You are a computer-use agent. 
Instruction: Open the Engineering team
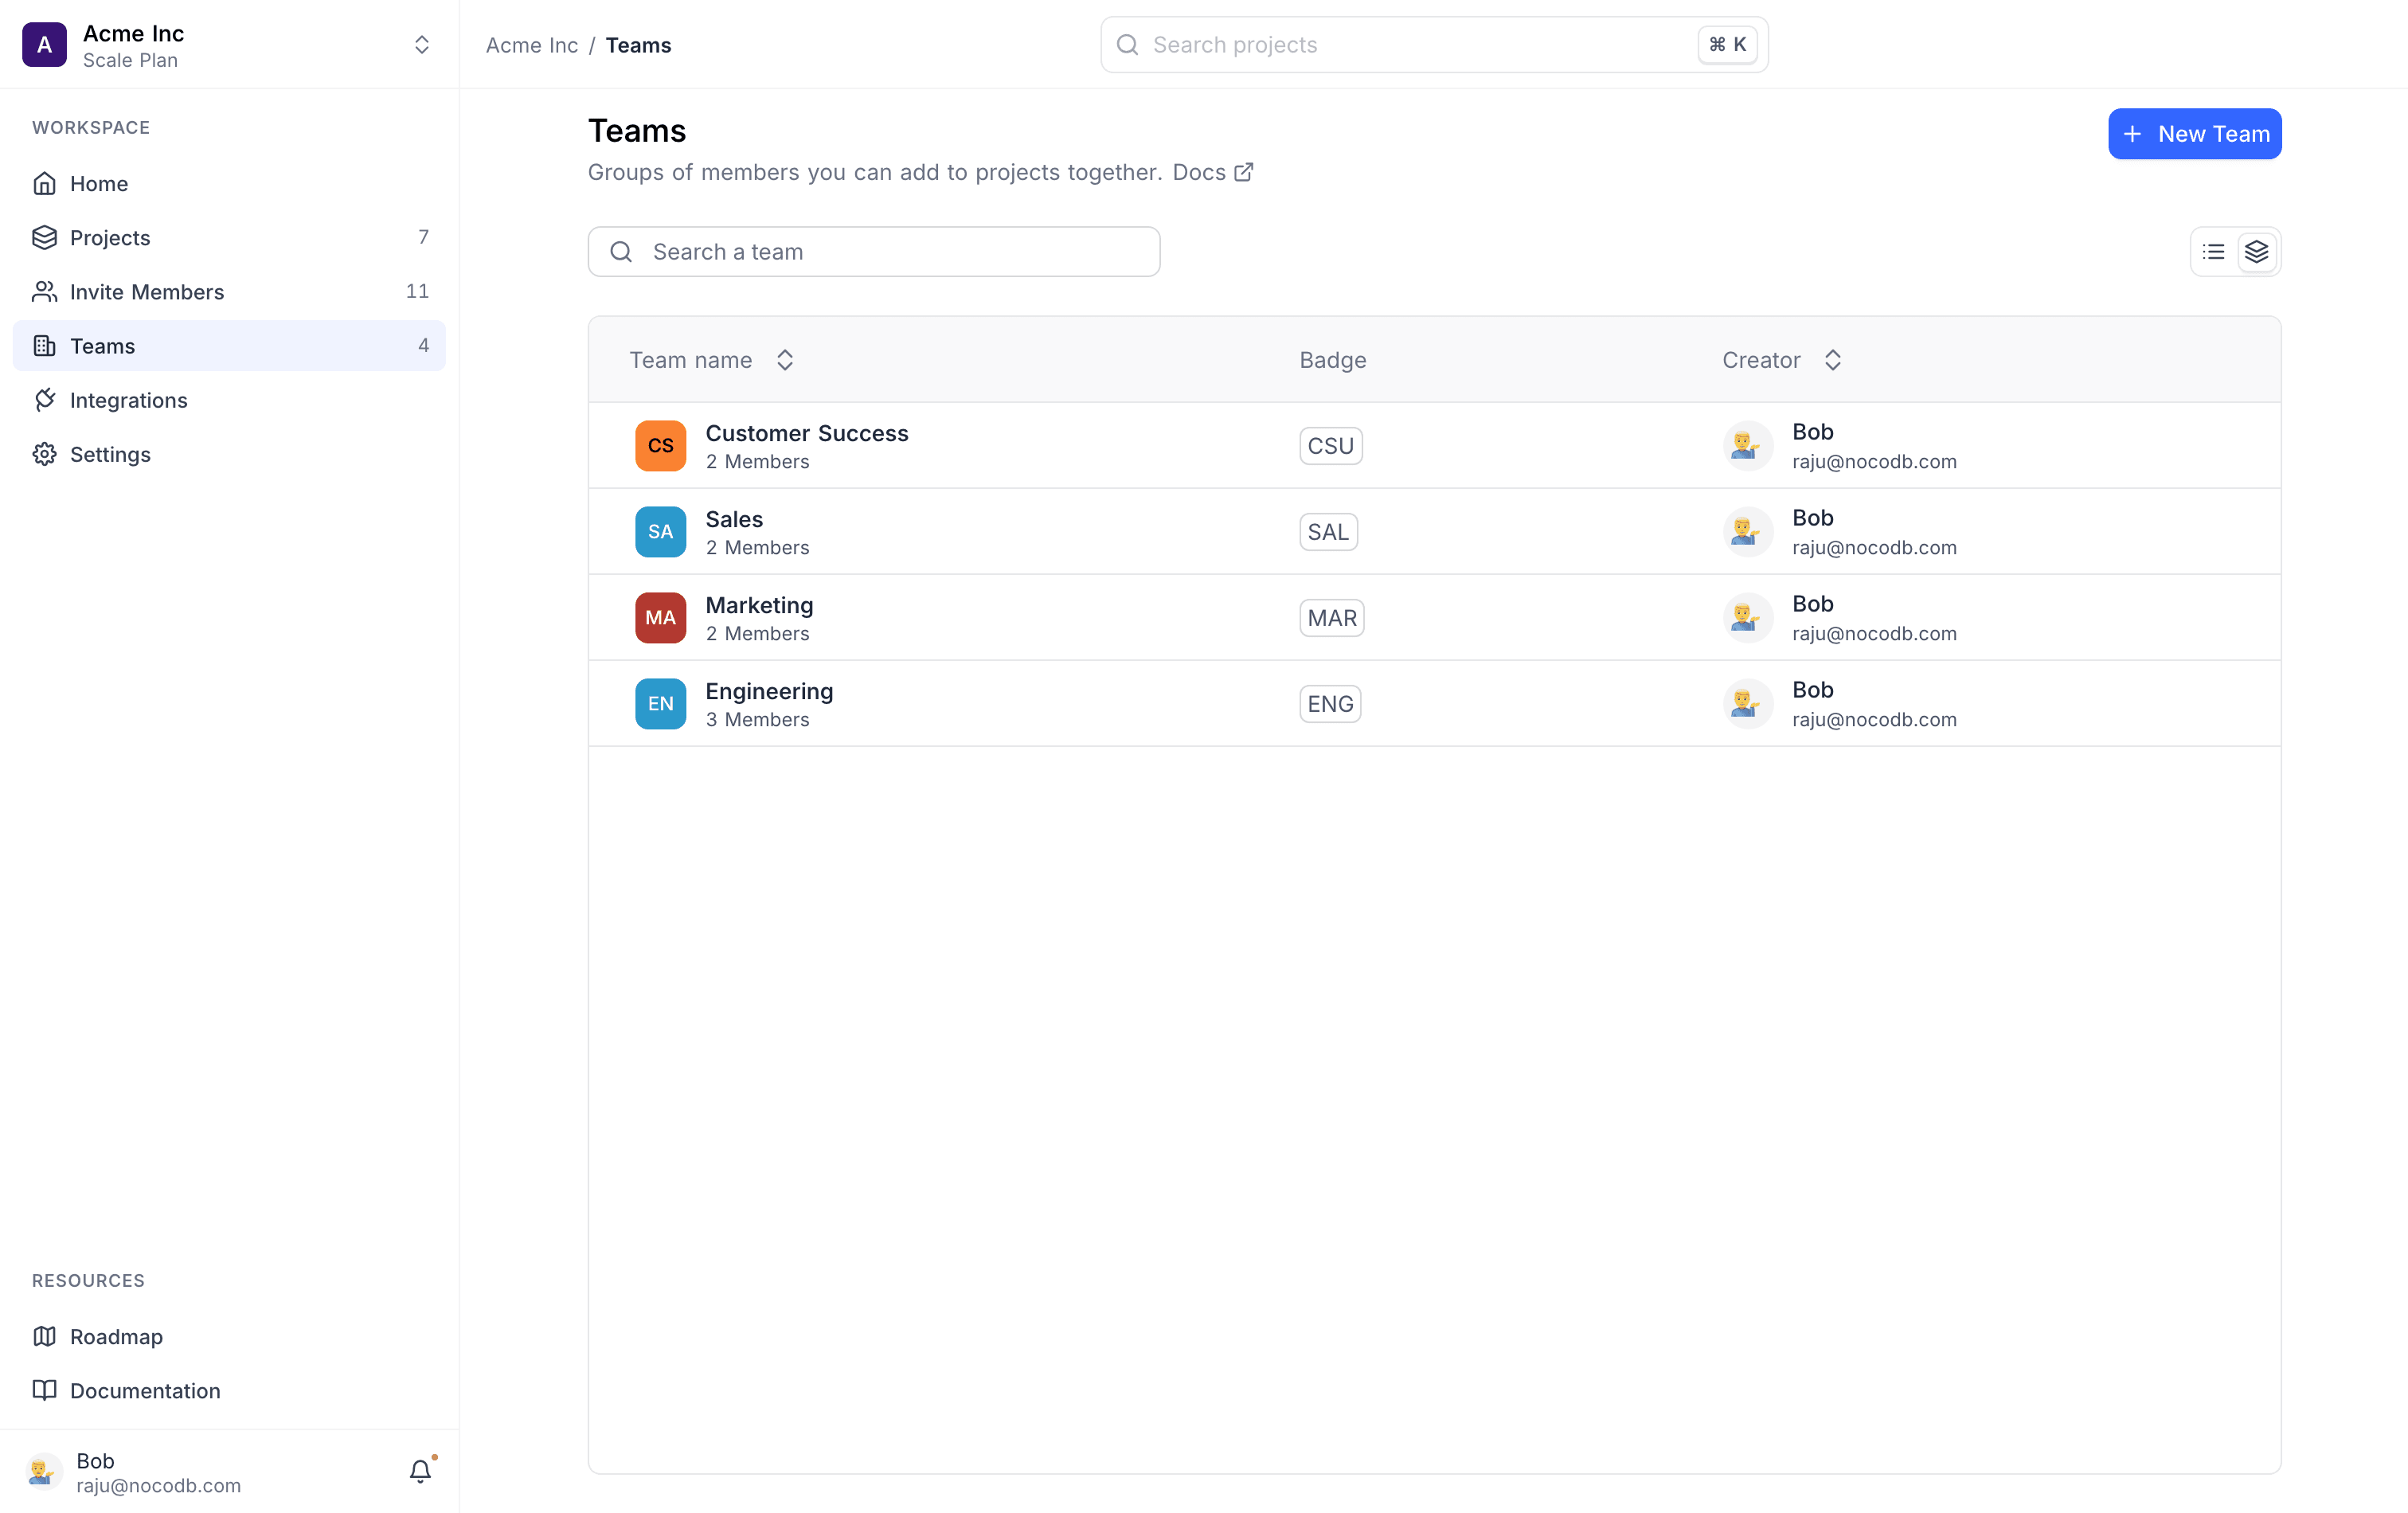(x=1434, y=704)
